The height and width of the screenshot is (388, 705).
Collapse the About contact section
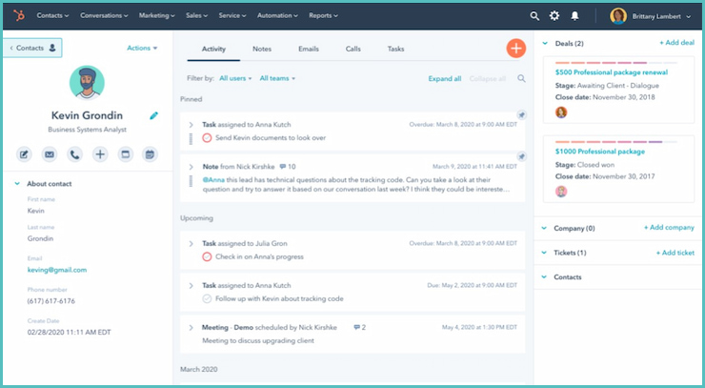coord(17,184)
